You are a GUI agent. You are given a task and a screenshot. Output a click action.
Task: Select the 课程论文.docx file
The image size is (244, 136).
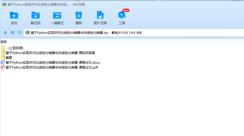pos(50,63)
